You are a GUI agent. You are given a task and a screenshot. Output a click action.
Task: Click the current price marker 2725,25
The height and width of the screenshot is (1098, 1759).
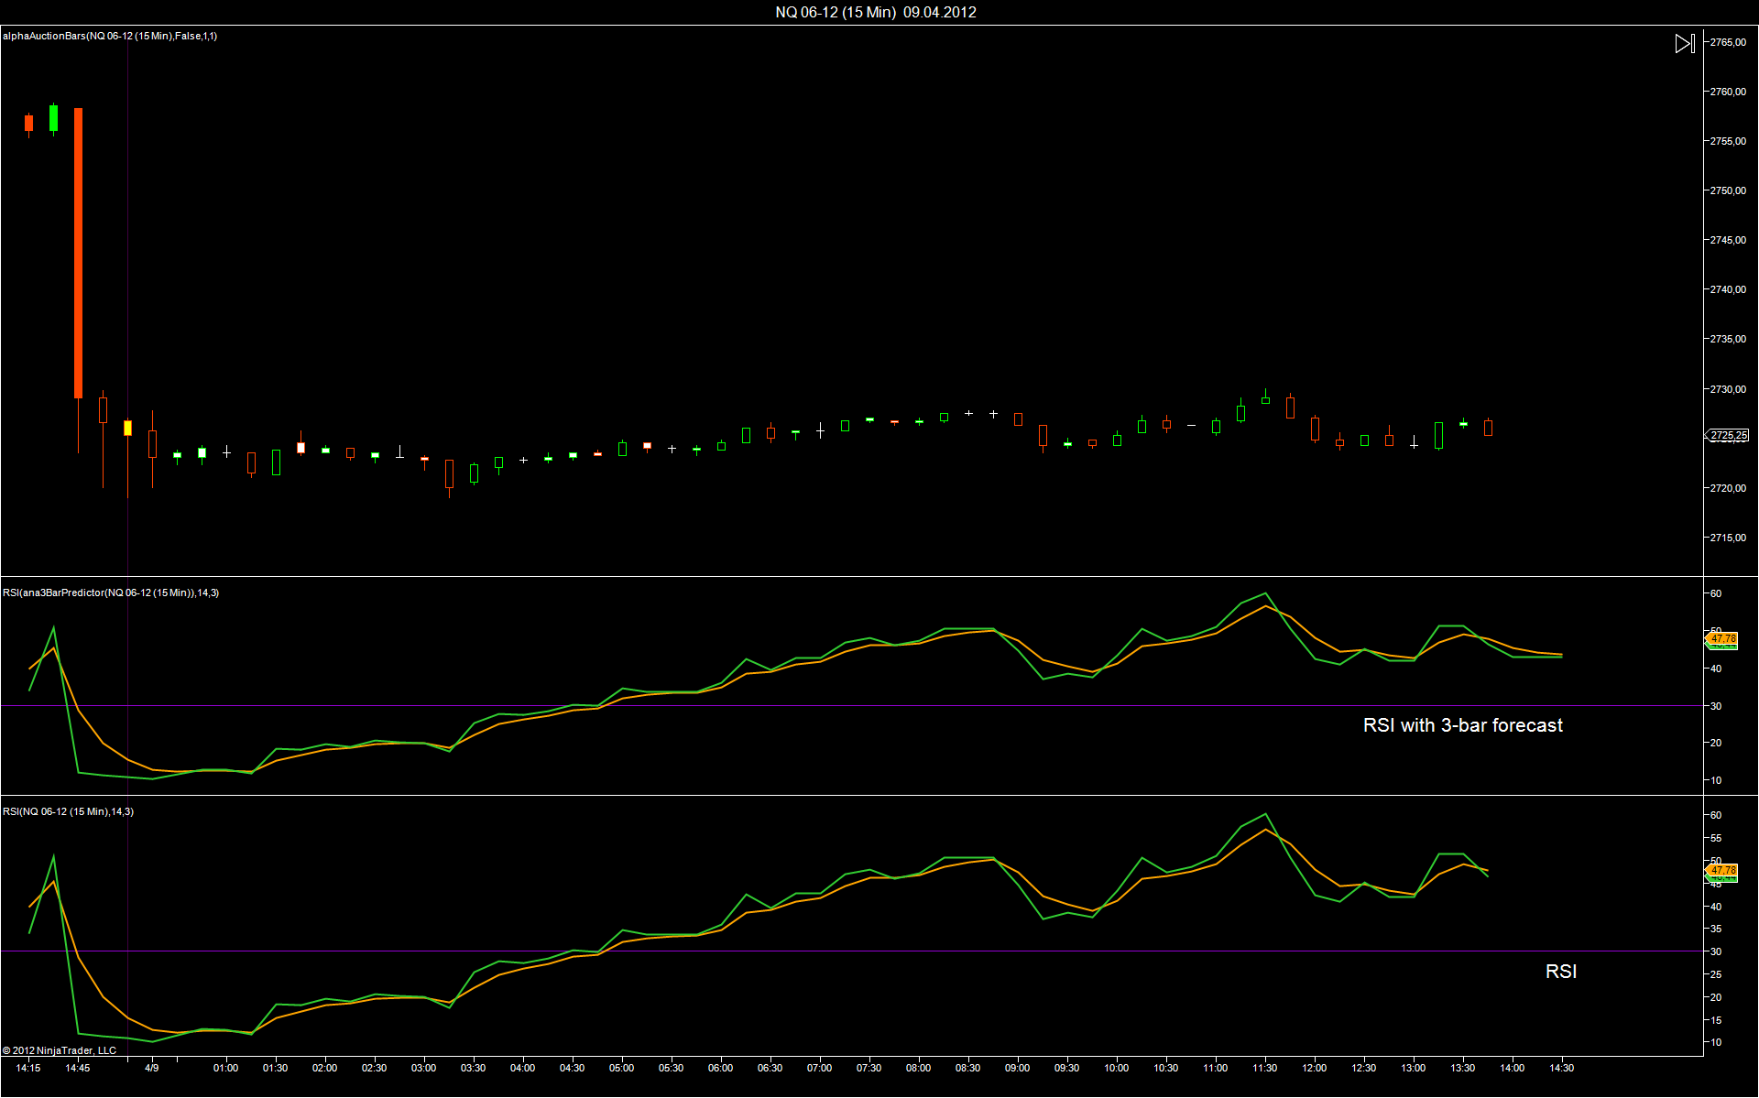click(x=1729, y=436)
